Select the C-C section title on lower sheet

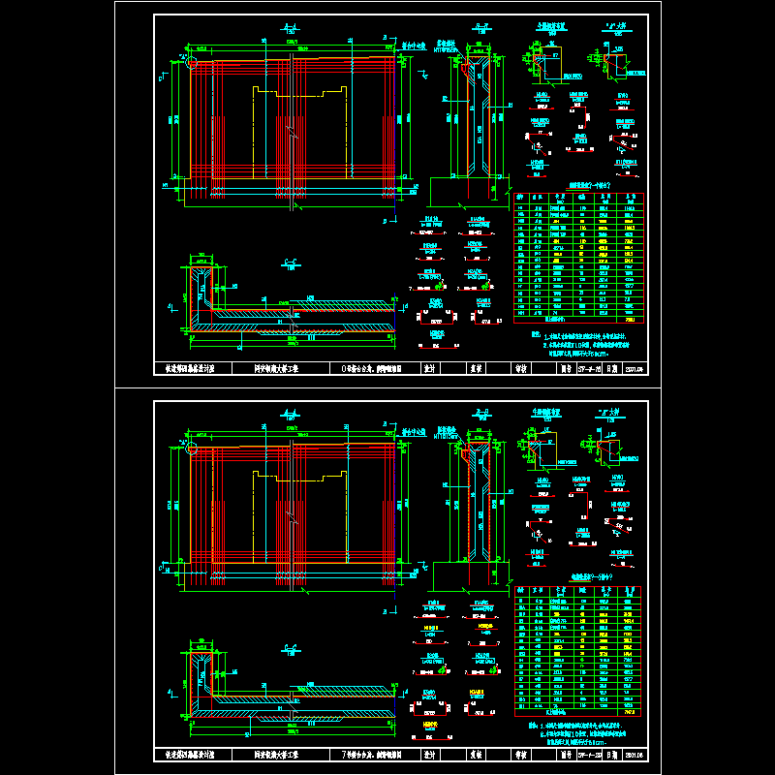point(291,649)
